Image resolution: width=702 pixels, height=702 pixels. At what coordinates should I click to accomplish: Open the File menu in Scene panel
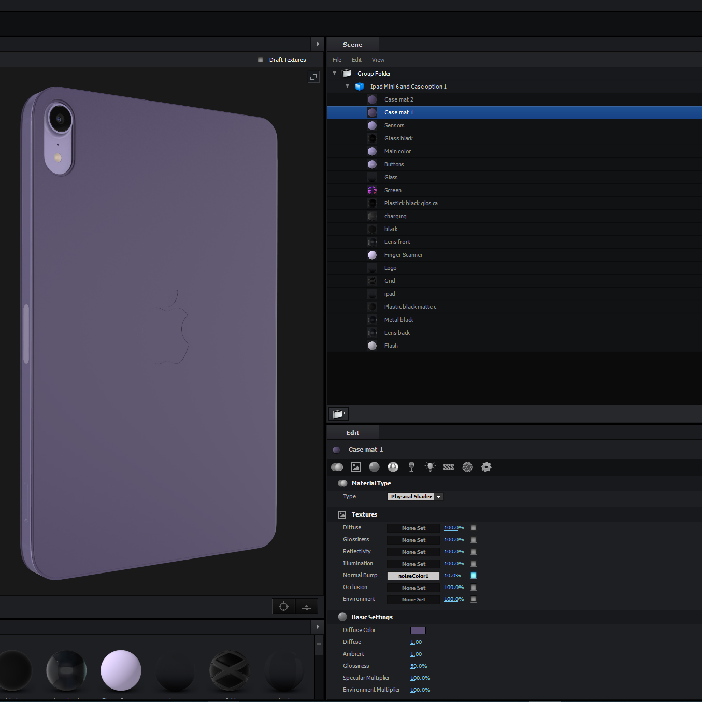pos(337,60)
